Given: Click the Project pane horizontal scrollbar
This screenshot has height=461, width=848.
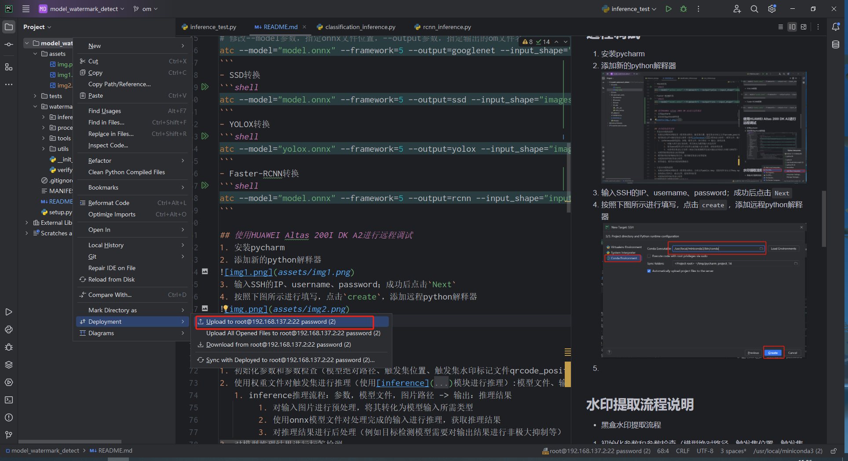Looking at the screenshot, I should [69, 441].
